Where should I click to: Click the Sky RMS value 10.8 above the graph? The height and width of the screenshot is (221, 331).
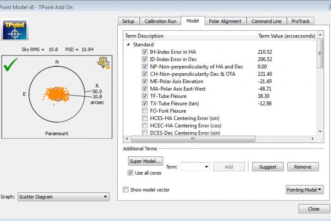coord(53,49)
